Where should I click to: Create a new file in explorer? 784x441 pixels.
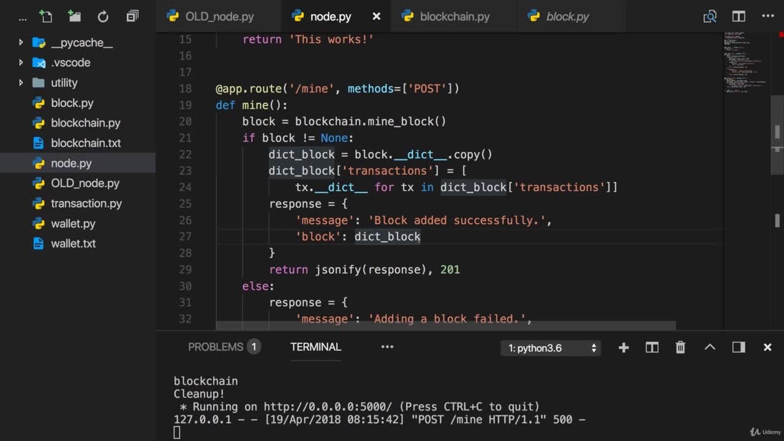click(x=46, y=17)
